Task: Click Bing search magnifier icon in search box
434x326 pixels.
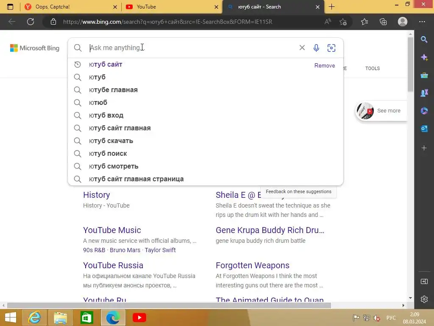Action: [78, 48]
